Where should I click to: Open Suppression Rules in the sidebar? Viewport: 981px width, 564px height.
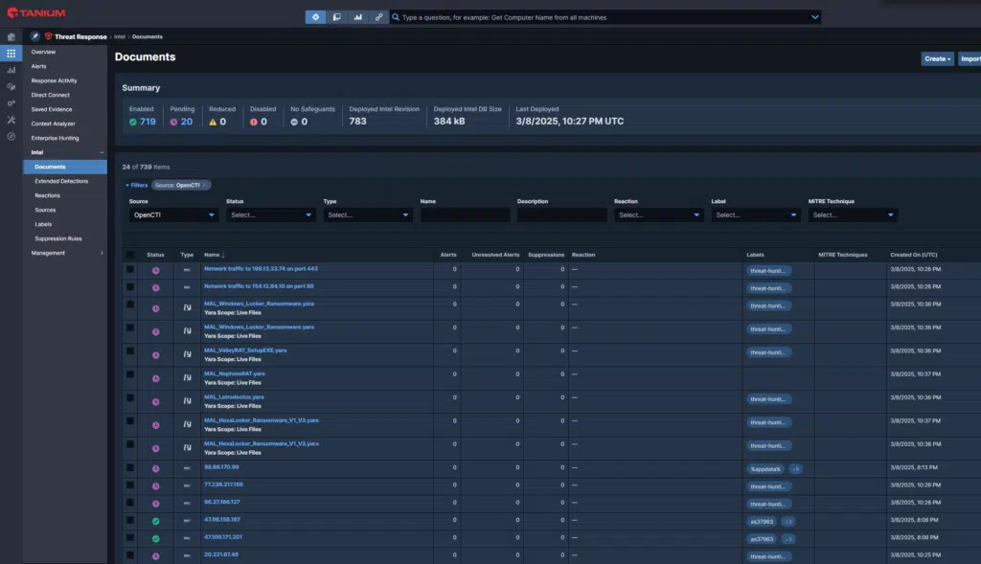pyautogui.click(x=58, y=238)
